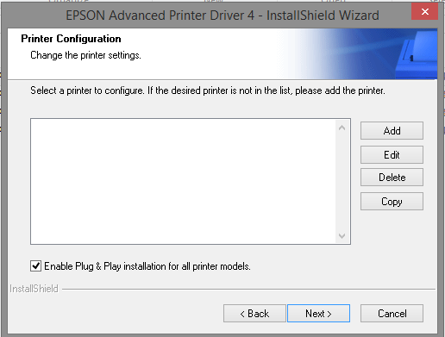Go back with the Back button
The image size is (445, 337).
point(254,314)
